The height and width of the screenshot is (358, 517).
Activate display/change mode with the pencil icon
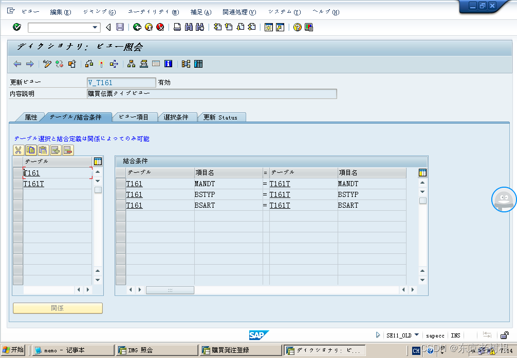(x=47, y=63)
